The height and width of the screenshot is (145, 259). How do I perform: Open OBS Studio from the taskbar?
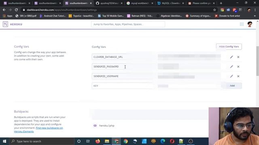(x=191, y=141)
